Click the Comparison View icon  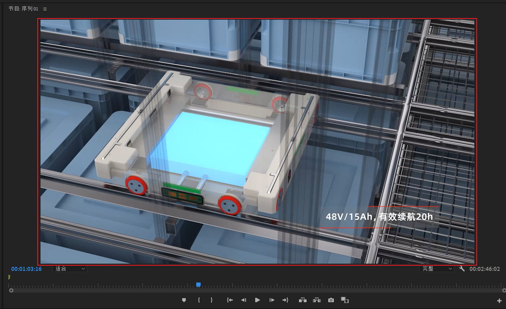click(x=345, y=300)
